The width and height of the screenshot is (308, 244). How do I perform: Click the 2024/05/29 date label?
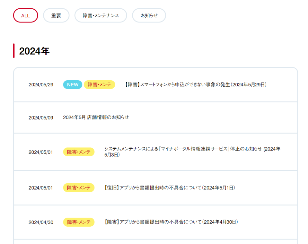[x=41, y=85]
